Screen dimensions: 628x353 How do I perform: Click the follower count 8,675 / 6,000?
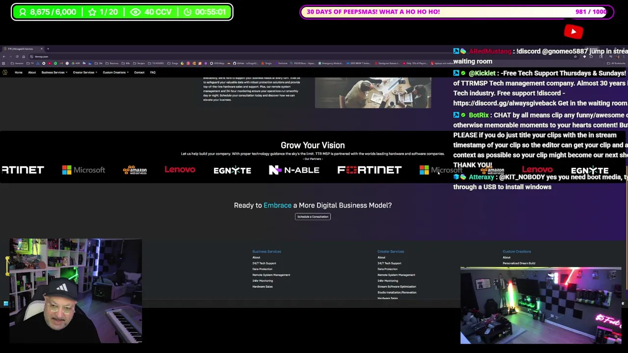point(48,12)
